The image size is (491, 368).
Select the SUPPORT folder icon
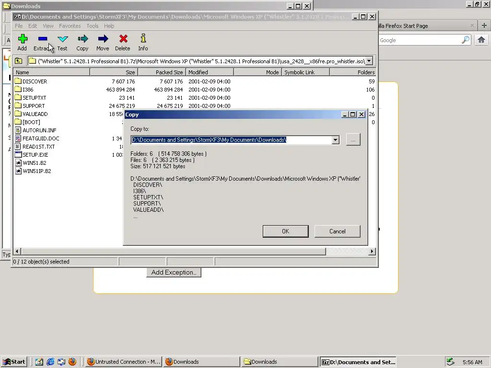coord(18,105)
